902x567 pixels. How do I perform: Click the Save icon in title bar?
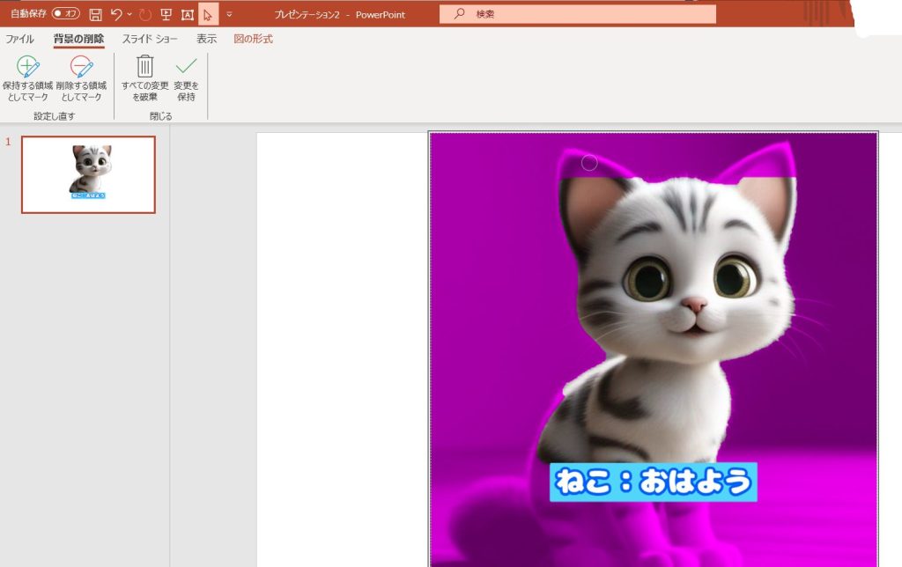[95, 14]
